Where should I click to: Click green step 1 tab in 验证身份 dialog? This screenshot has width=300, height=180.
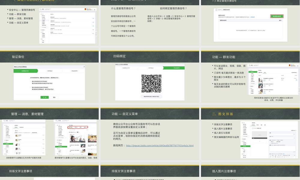pos(25,71)
